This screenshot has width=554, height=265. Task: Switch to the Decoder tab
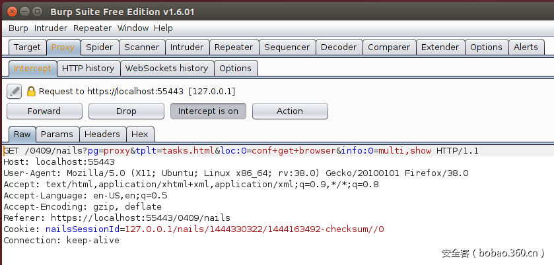point(339,47)
